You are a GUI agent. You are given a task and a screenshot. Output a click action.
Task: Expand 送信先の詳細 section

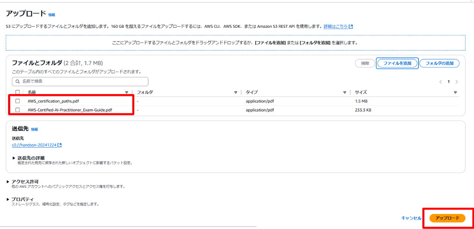tap(29, 158)
